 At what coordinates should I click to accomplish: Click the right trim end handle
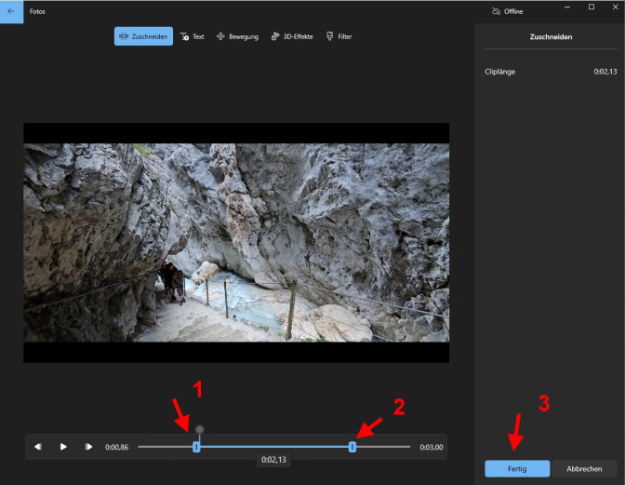[x=352, y=447]
